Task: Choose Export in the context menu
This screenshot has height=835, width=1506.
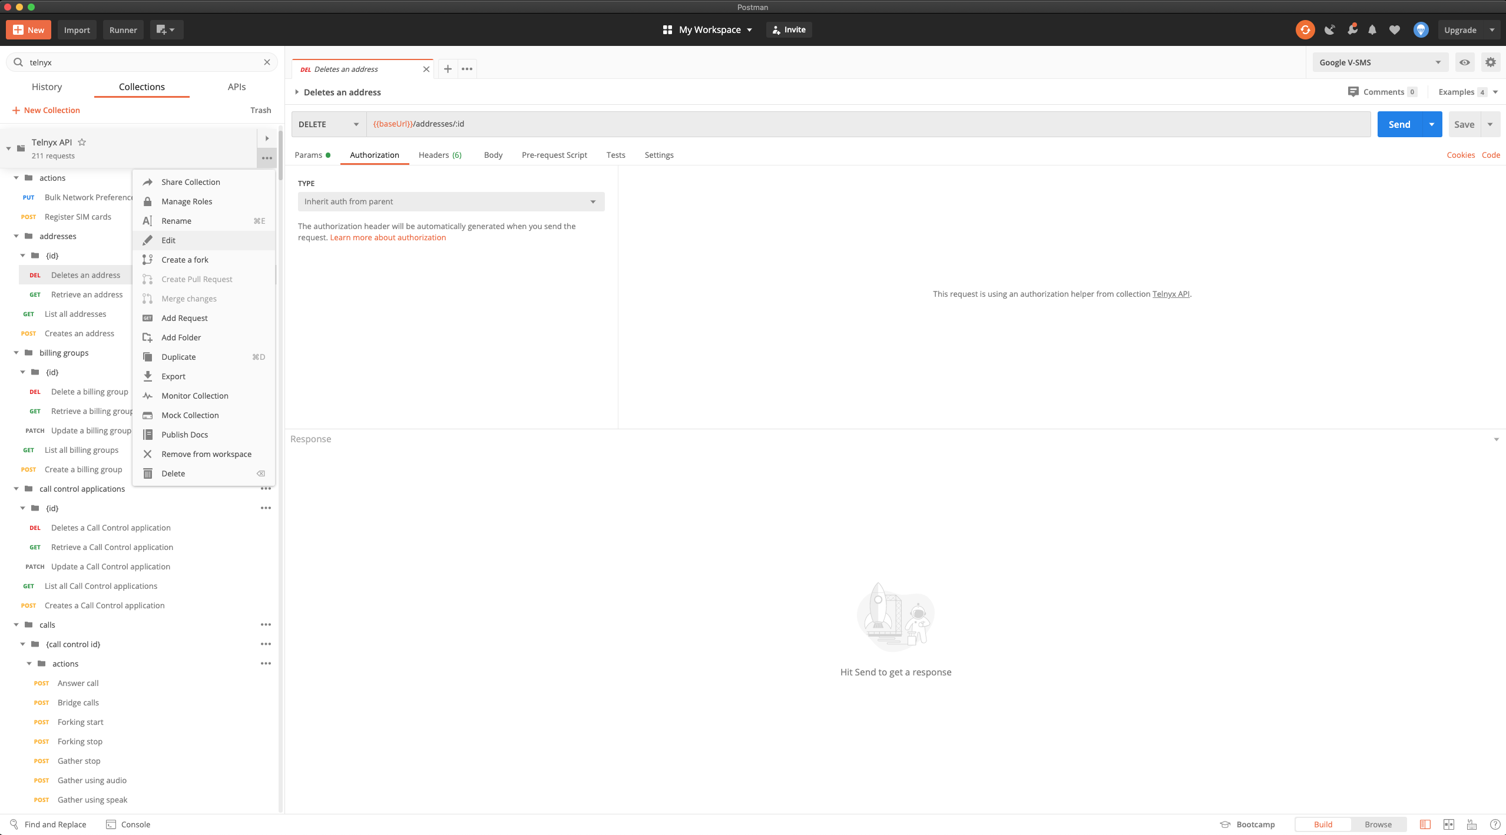Action: pyautogui.click(x=204, y=376)
